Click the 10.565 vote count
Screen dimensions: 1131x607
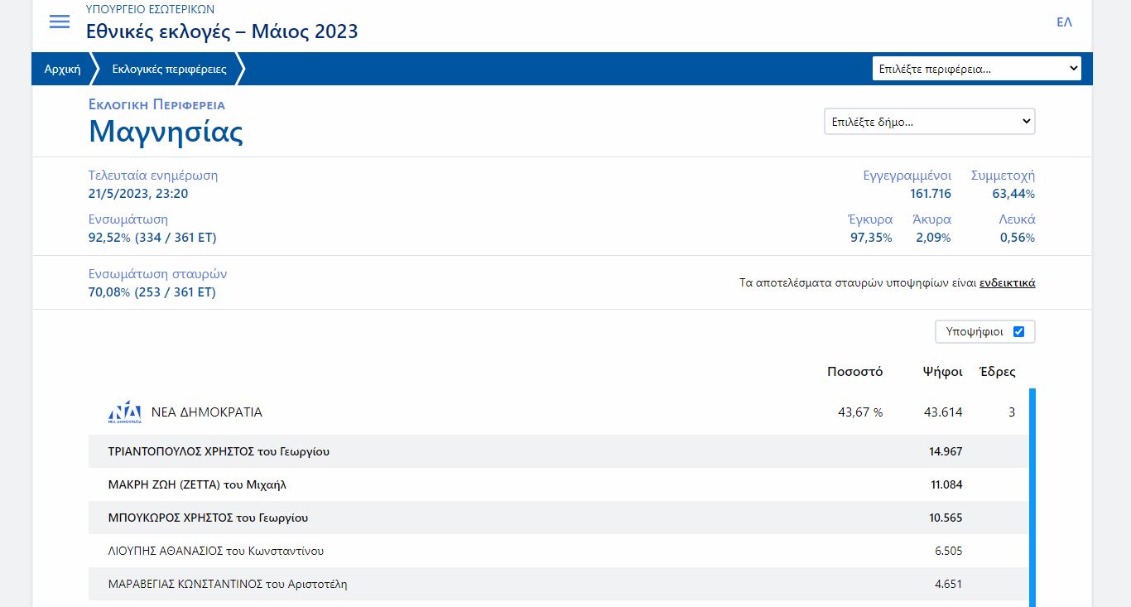pyautogui.click(x=946, y=518)
